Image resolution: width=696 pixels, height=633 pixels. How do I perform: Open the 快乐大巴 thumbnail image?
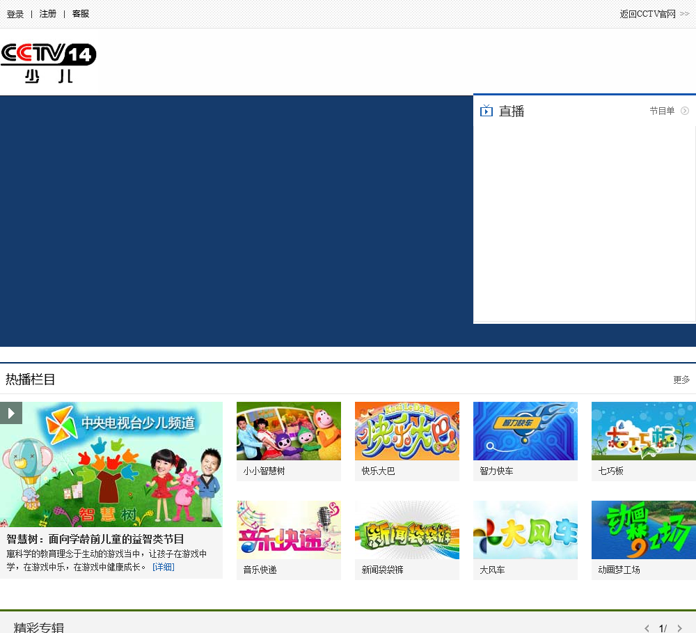[407, 431]
